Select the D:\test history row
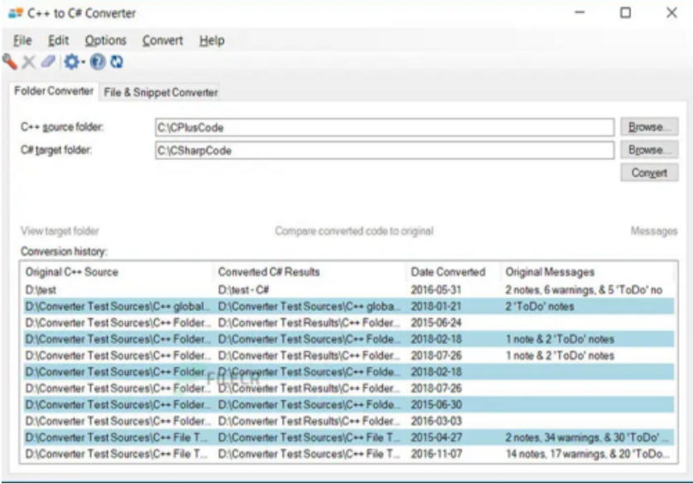693x484 pixels. click(349, 290)
